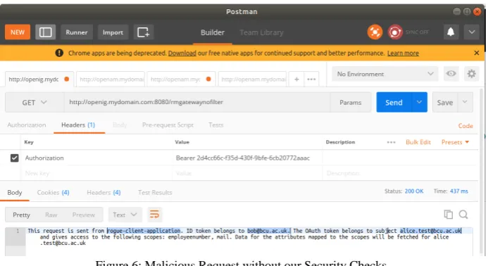The image size is (488, 266).
Task: Show the response Body tab
Action: (x=15, y=193)
